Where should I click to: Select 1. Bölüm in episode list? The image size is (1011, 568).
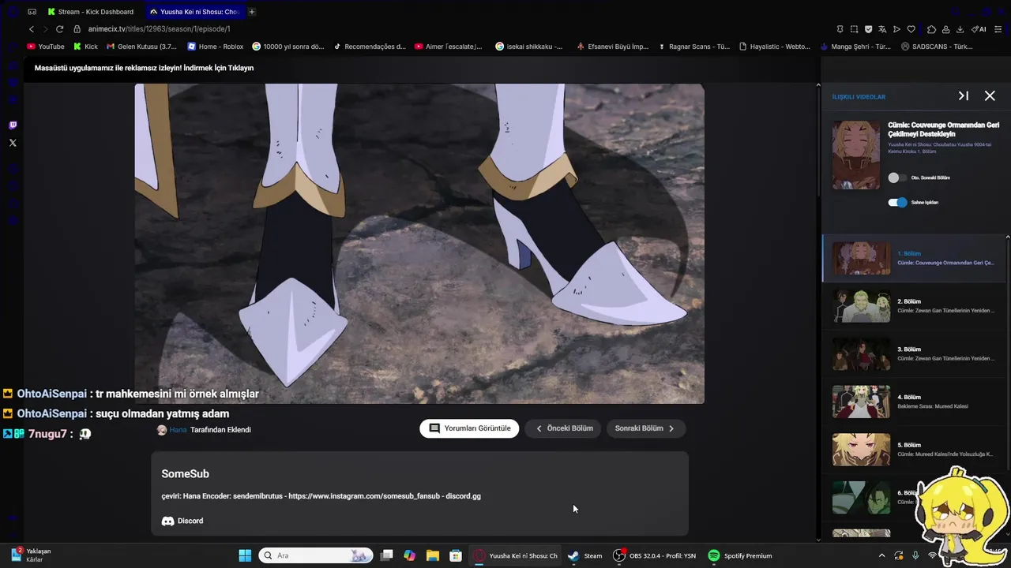(x=914, y=258)
